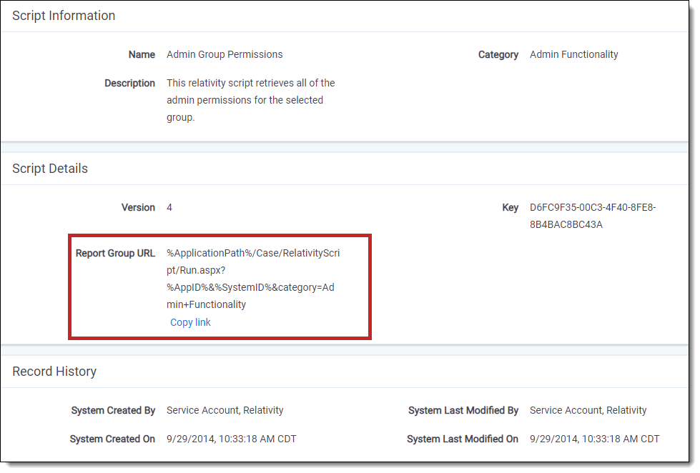Click the Name field label
Screen dimensions: 700x473
[x=142, y=54]
